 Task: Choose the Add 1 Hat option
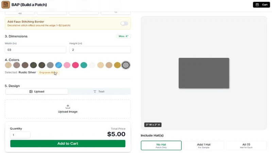pos(204,146)
